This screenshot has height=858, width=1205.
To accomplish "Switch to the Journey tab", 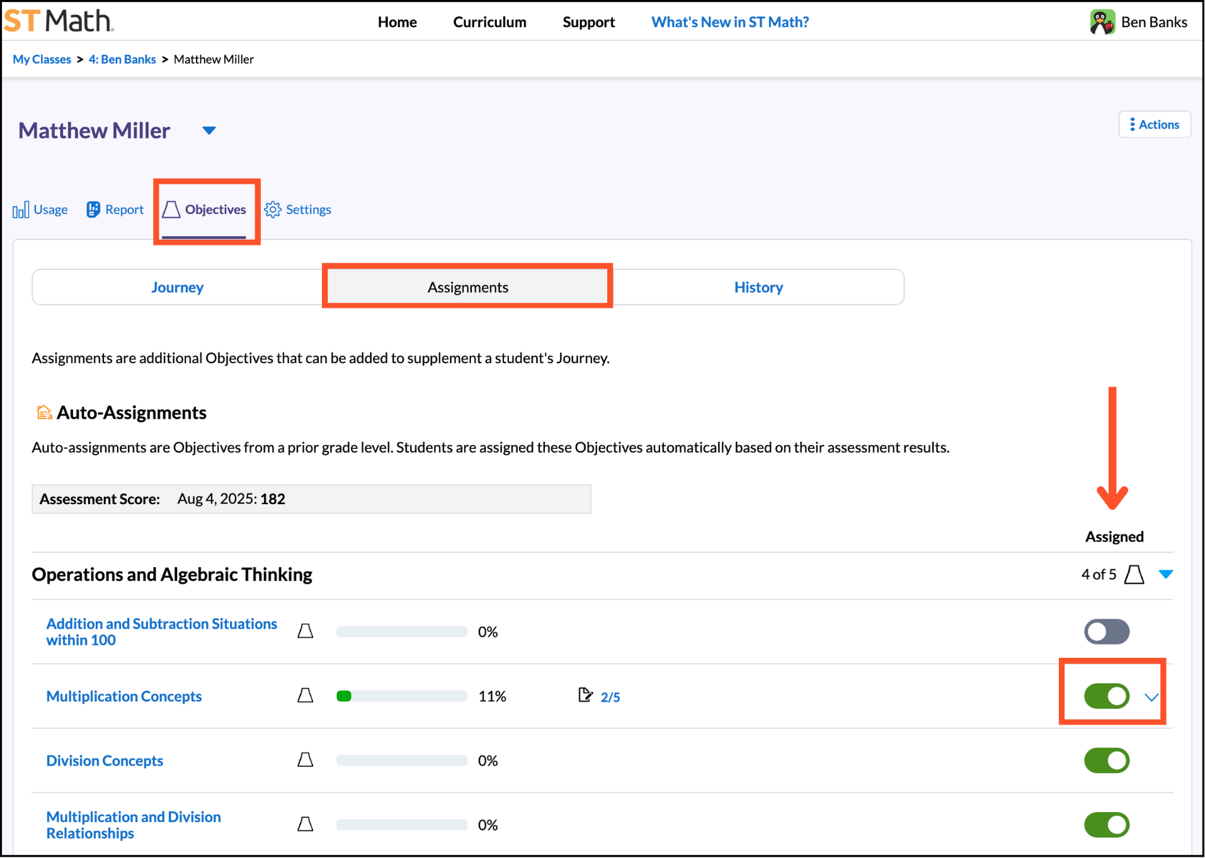I will coord(177,287).
